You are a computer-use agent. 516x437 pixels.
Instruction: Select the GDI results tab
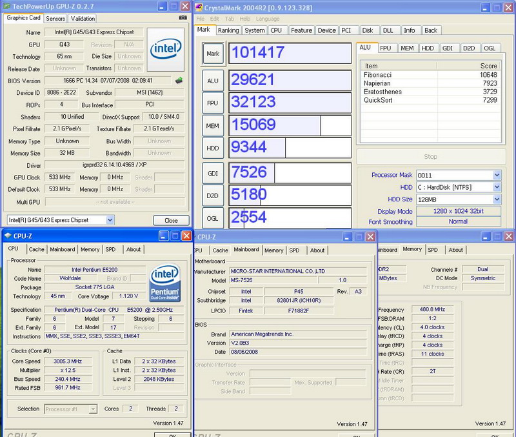448,48
